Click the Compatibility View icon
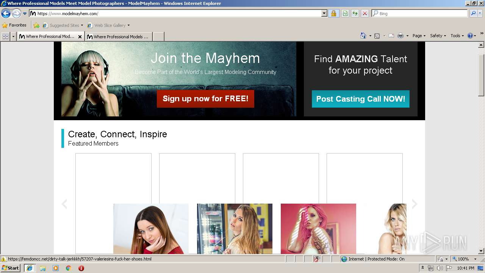 [345, 13]
